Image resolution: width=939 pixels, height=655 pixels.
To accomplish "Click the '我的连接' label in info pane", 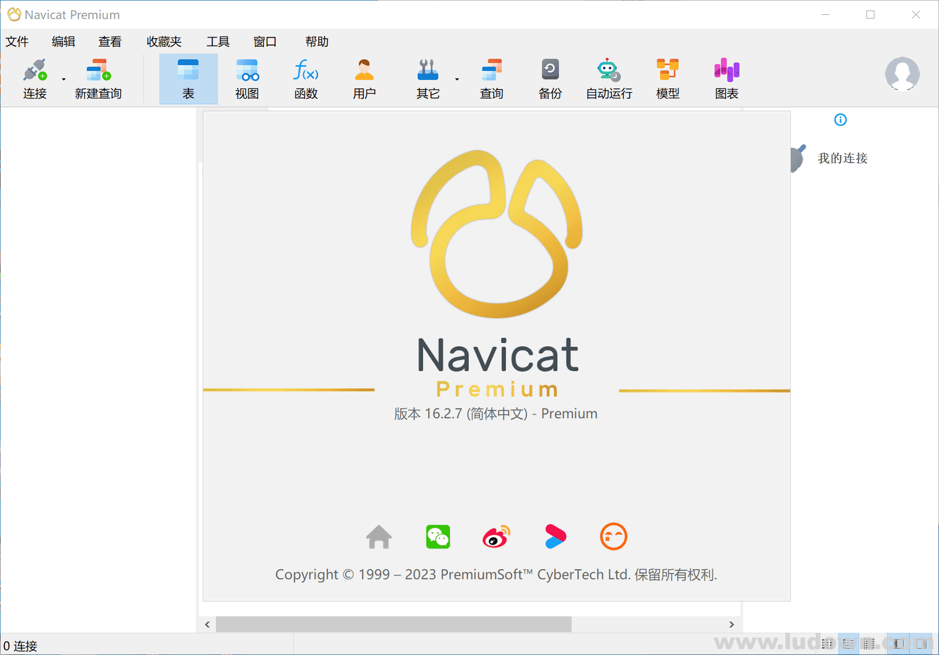I will coord(843,158).
